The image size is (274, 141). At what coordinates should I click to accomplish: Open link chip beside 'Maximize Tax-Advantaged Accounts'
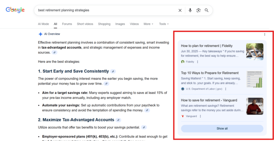point(118,120)
